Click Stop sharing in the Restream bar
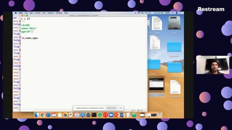This screenshot has height=130, width=232. point(112,108)
